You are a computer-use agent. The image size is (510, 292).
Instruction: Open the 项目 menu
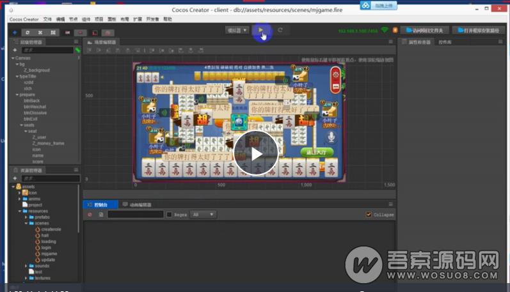(99, 19)
